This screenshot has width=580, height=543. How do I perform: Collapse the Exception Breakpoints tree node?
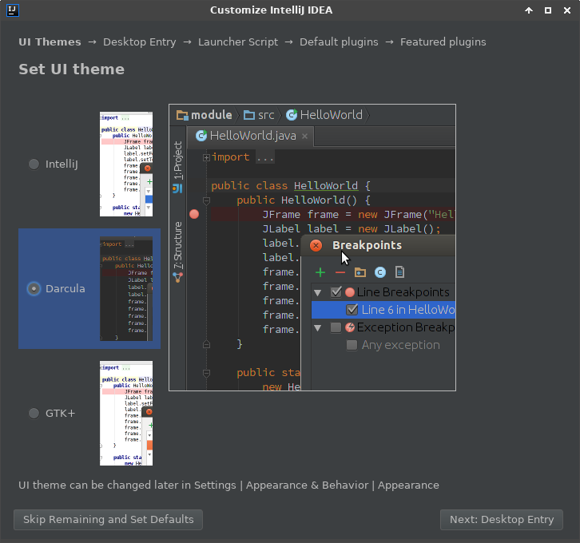(318, 327)
